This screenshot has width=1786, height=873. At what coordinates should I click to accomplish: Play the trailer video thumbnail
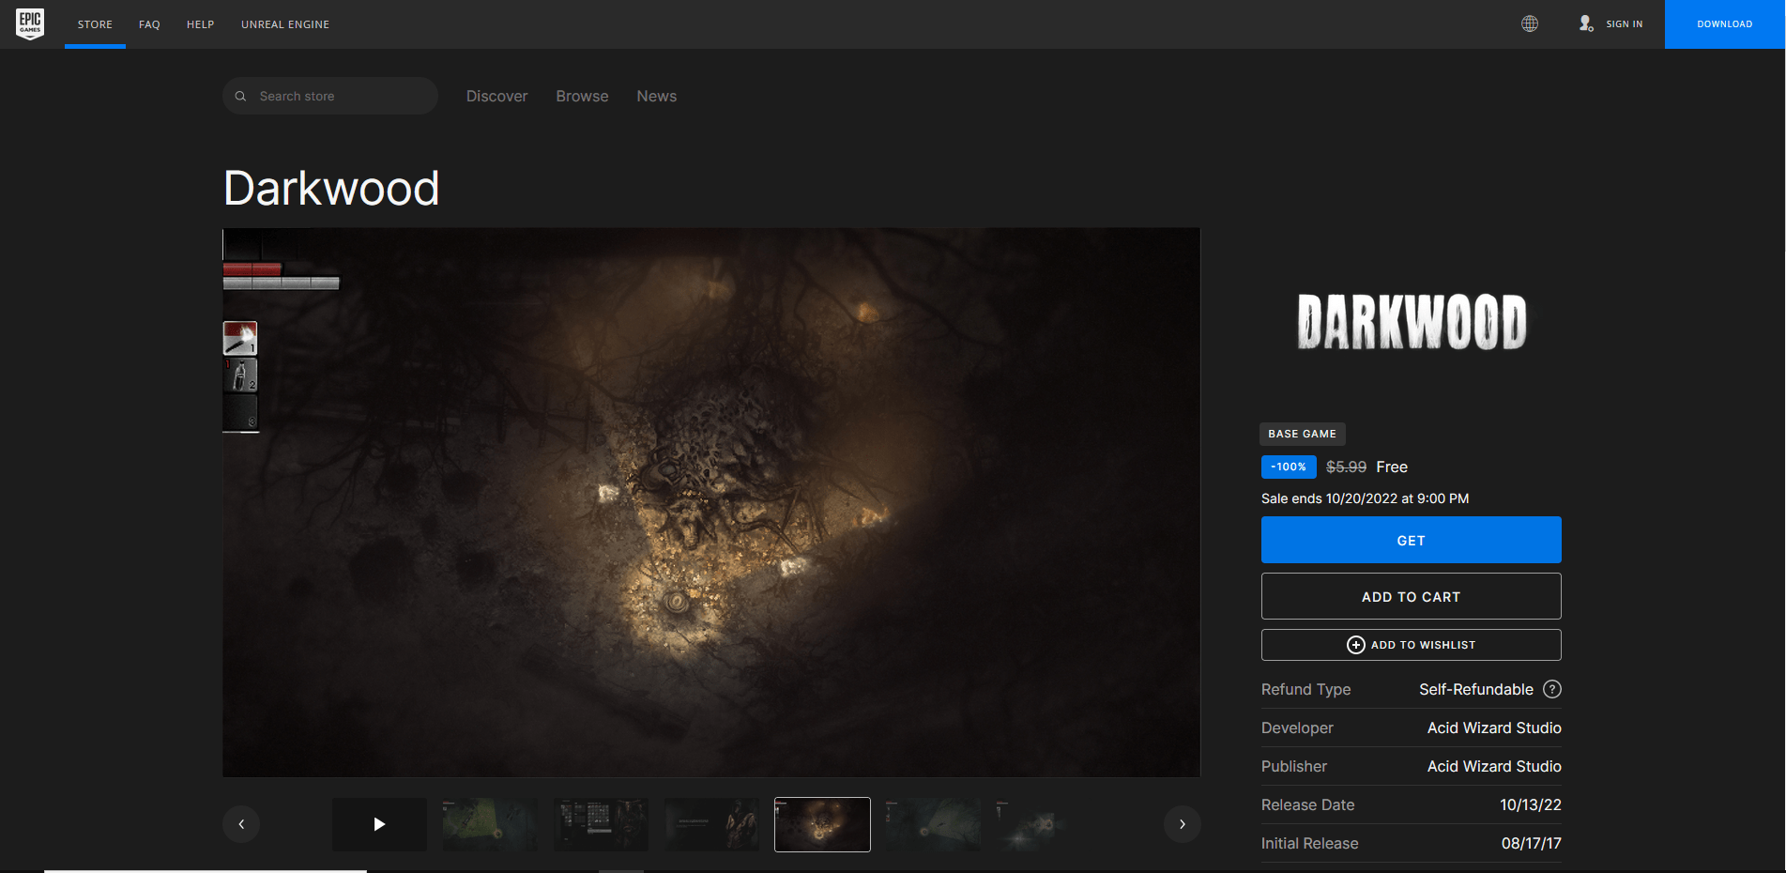coord(379,824)
